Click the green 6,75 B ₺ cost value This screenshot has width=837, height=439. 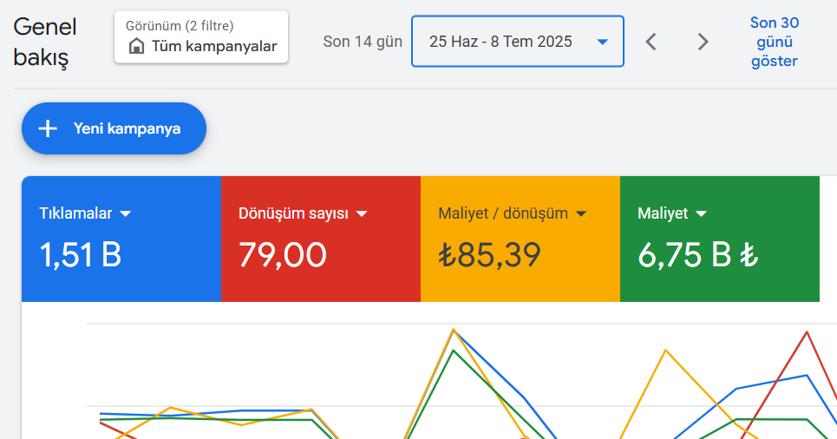coord(698,254)
